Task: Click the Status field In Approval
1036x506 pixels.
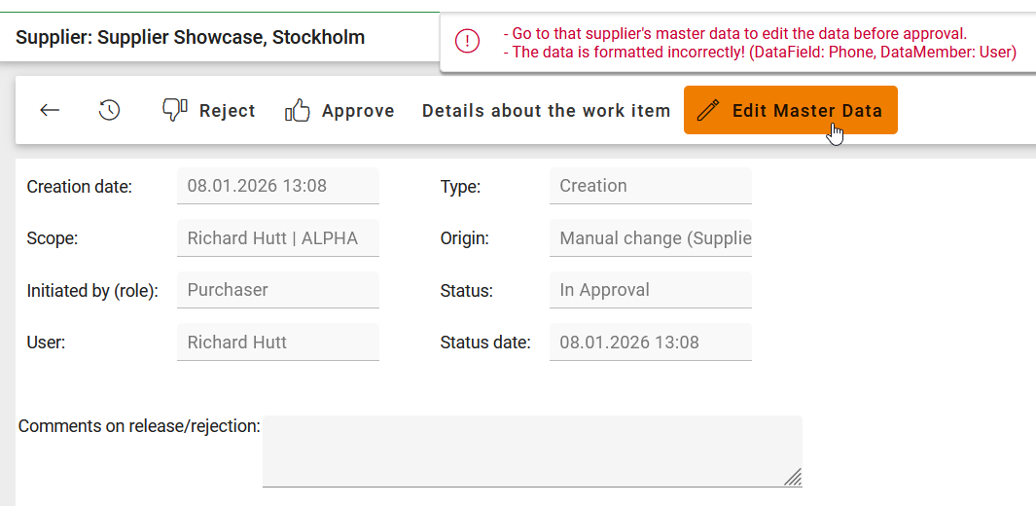Action: pyautogui.click(x=650, y=290)
